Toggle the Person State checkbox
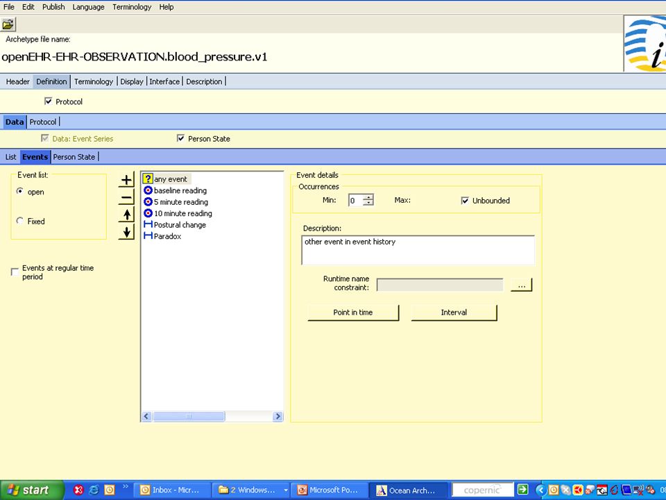Image resolution: width=666 pixels, height=500 pixels. pyautogui.click(x=180, y=138)
